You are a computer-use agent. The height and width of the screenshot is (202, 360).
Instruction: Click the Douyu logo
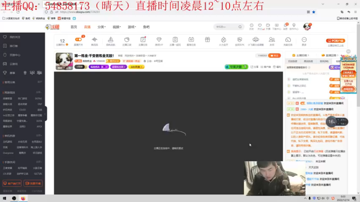52,27
